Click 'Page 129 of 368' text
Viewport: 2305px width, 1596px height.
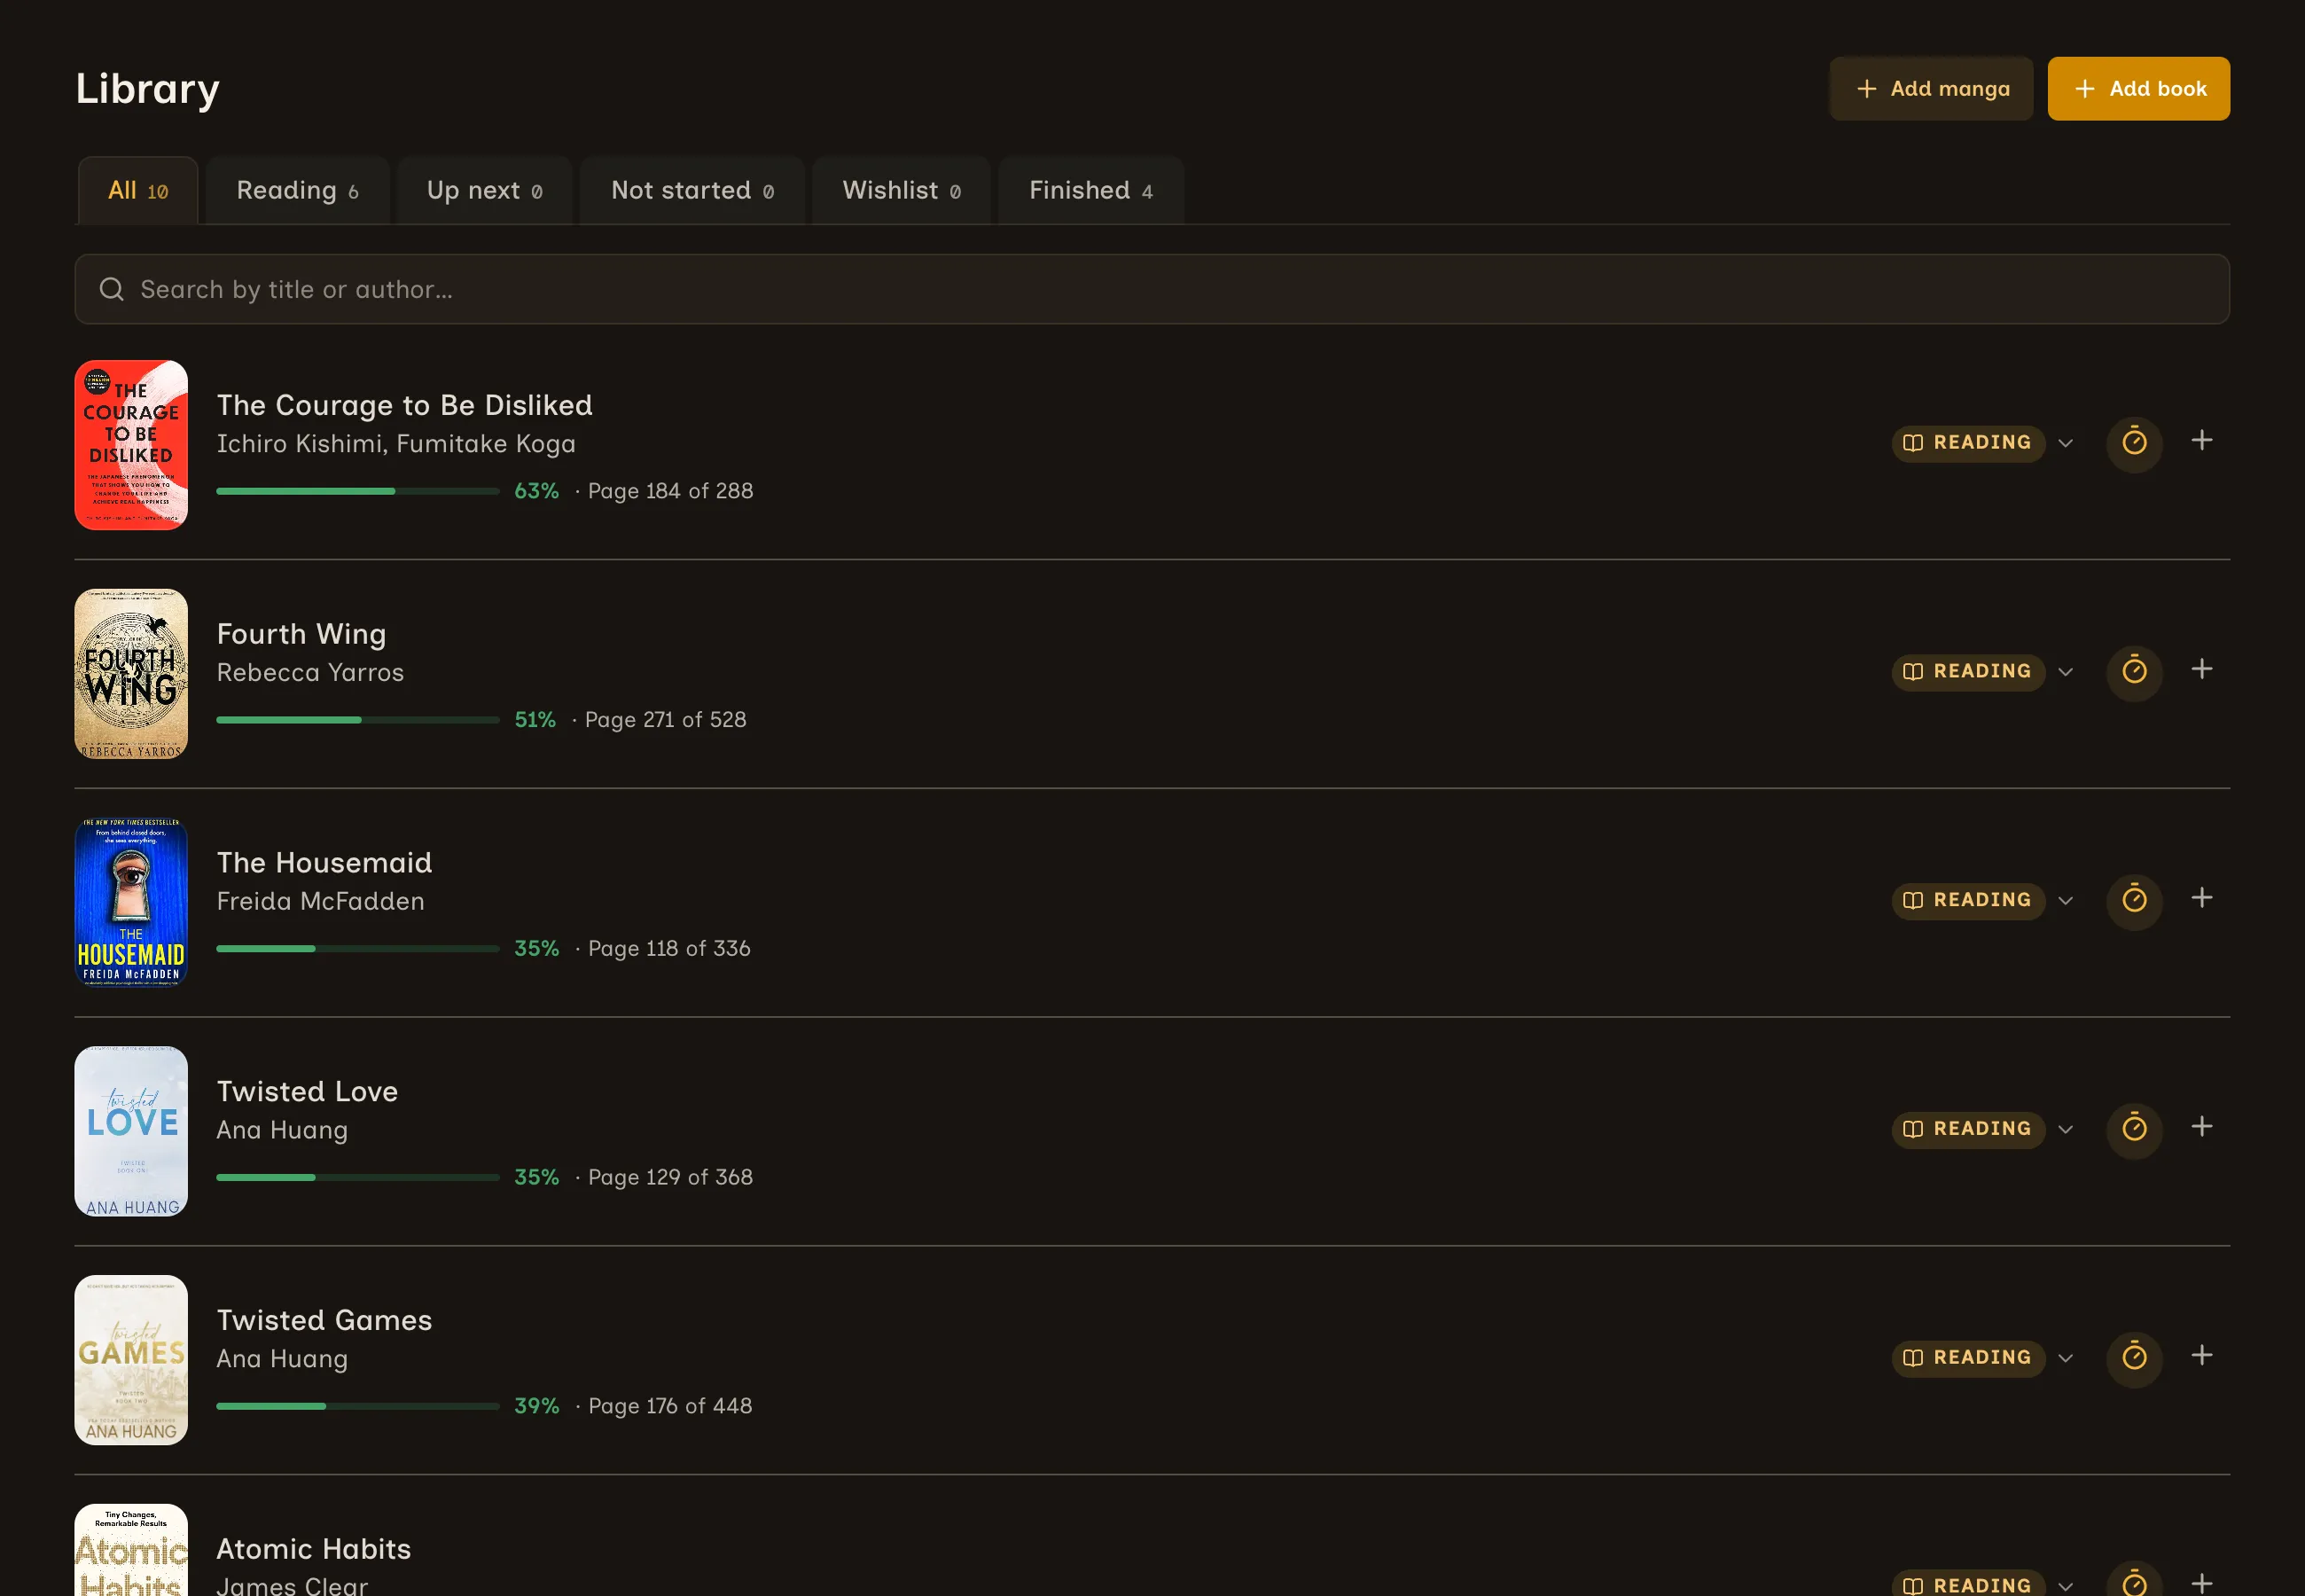pos(671,1177)
